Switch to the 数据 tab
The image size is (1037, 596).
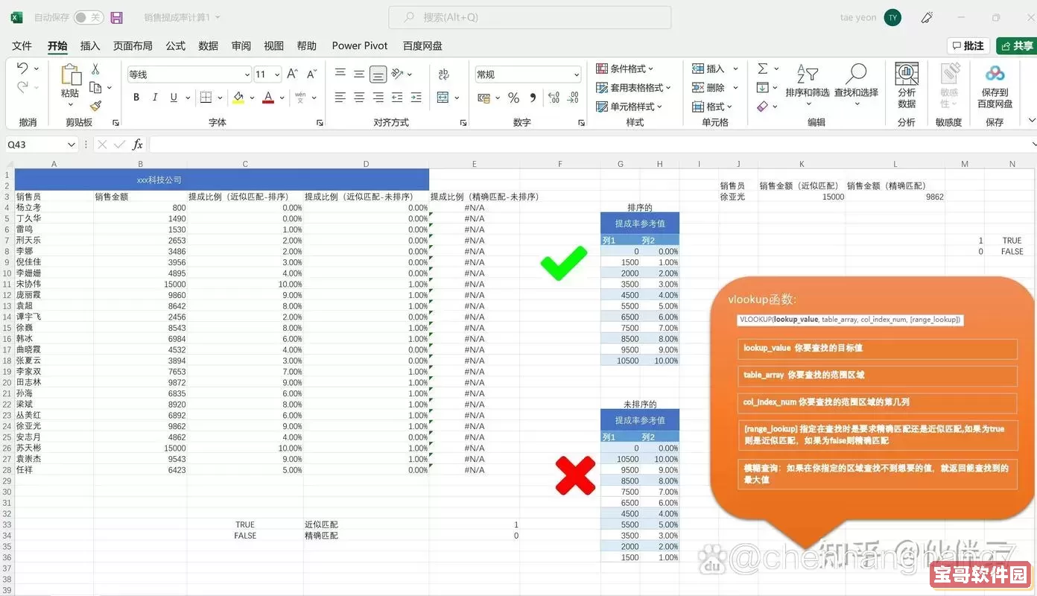pyautogui.click(x=209, y=45)
